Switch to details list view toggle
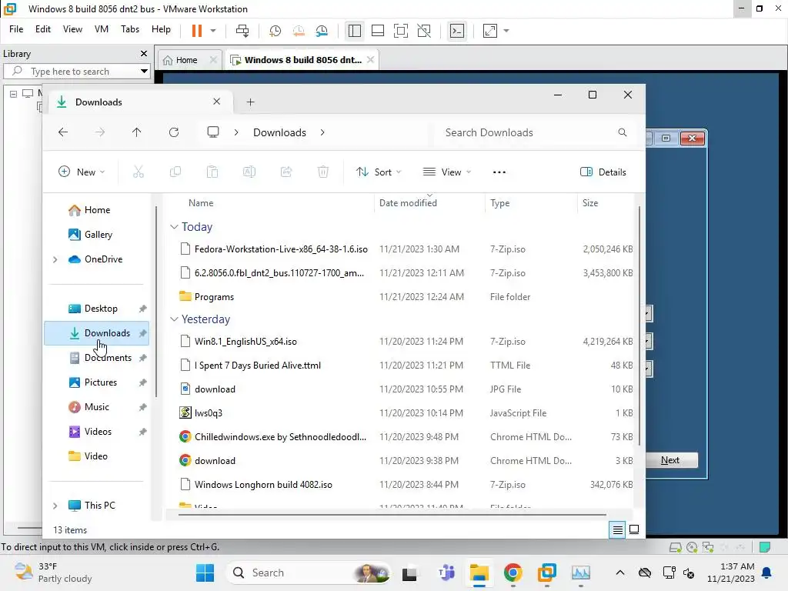Viewport: 788px width, 591px height. point(617,529)
